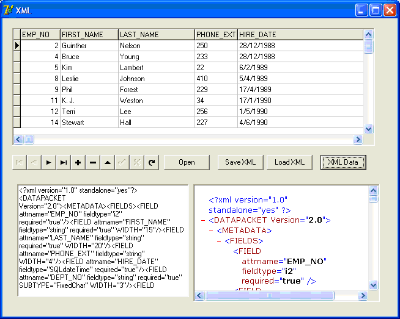Image resolution: width=400 pixels, height=319 pixels.
Task: Move to the next record using navigator
Action: click(49, 162)
